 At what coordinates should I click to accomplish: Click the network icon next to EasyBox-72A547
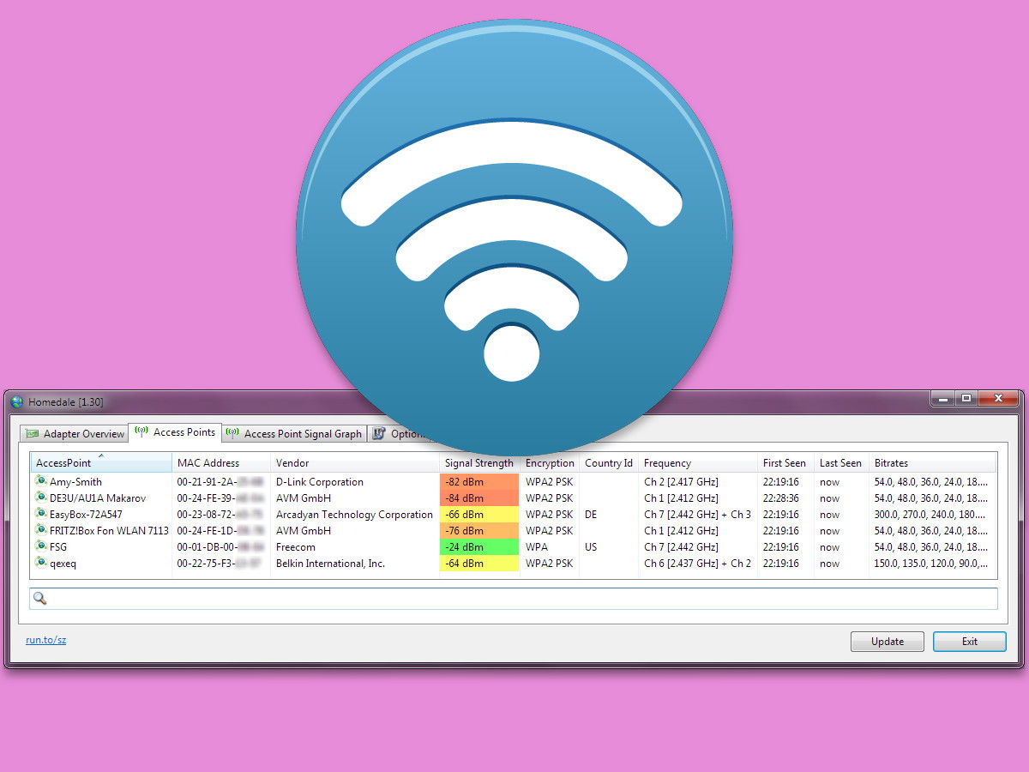[x=40, y=514]
